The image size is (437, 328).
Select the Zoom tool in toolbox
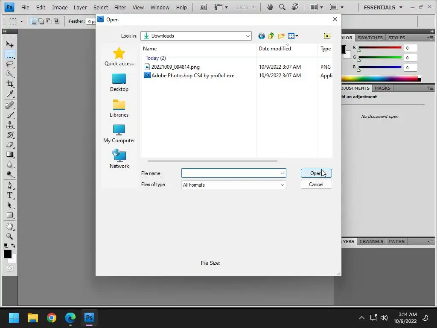[x=10, y=236]
